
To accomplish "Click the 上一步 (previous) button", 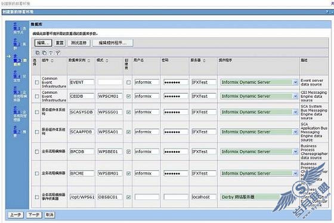I will 16,215.
